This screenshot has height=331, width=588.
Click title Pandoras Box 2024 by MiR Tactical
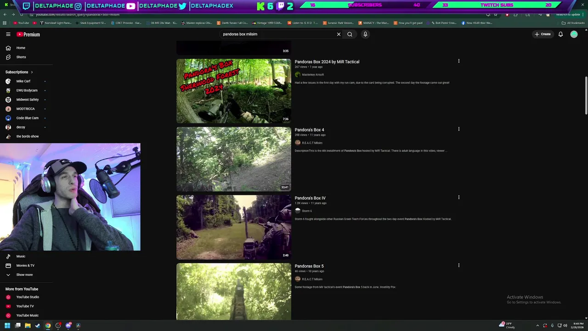[x=327, y=62]
